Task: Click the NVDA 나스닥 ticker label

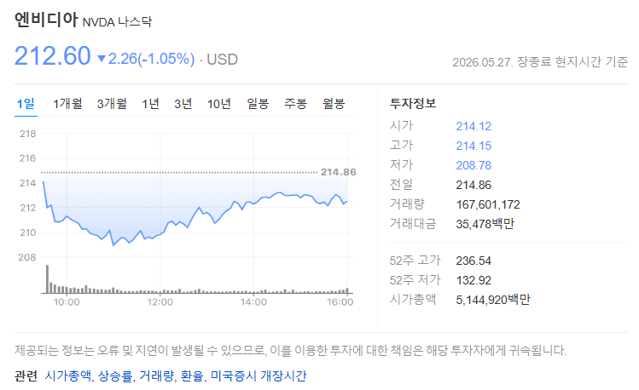Action: (x=117, y=22)
